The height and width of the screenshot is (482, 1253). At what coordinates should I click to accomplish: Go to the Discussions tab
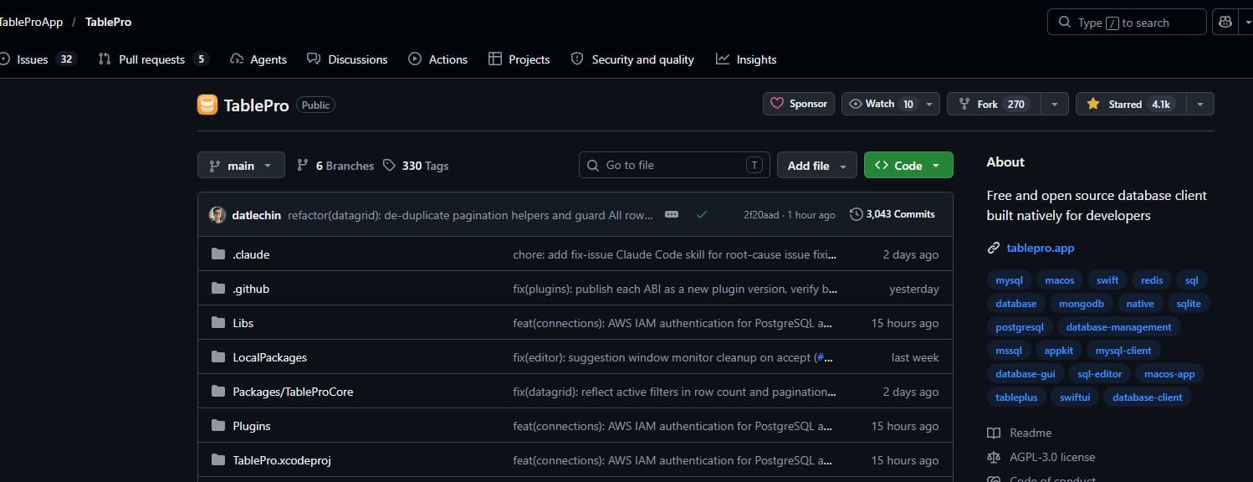click(347, 59)
